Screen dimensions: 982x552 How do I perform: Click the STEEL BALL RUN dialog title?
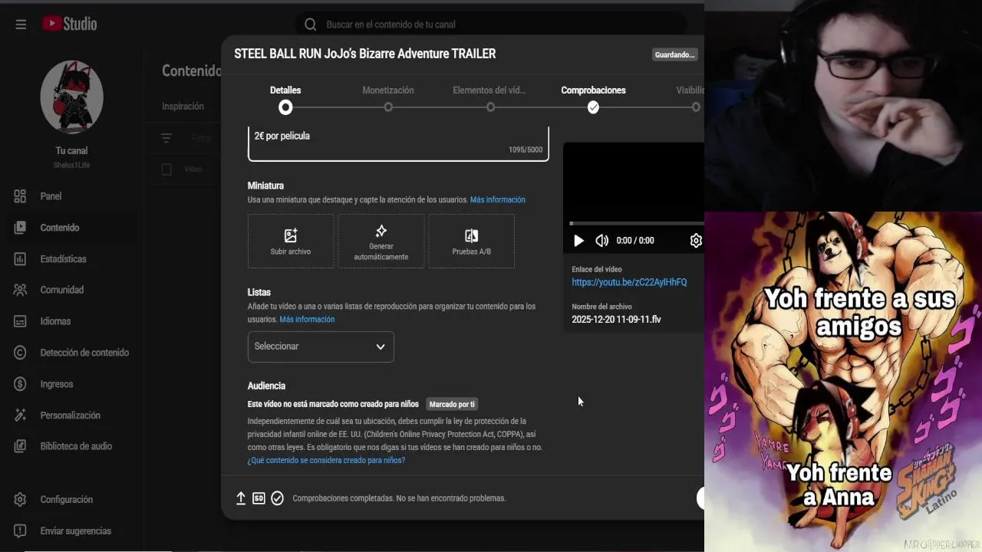[x=364, y=54]
